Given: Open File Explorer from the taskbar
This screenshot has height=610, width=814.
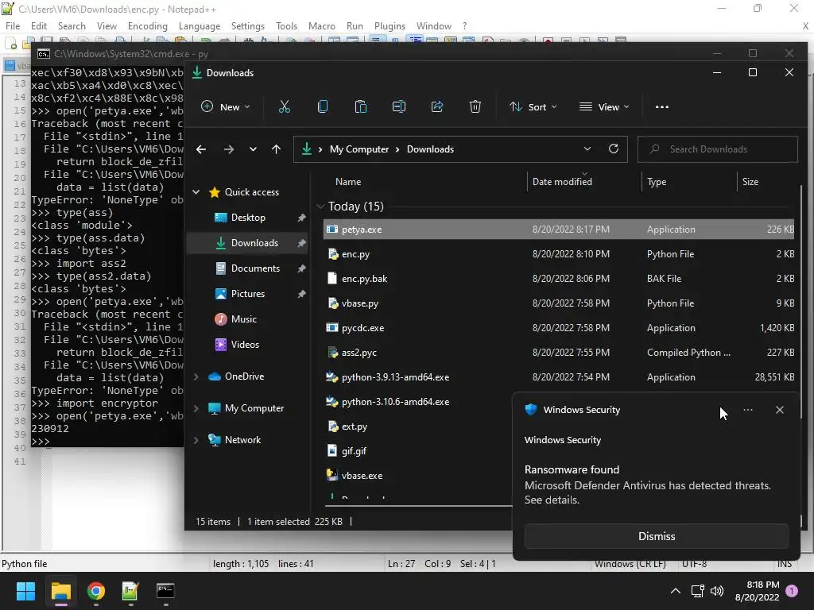Looking at the screenshot, I should (x=60, y=591).
